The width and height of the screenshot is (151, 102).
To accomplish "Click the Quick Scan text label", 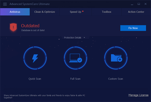I will point(35,79).
